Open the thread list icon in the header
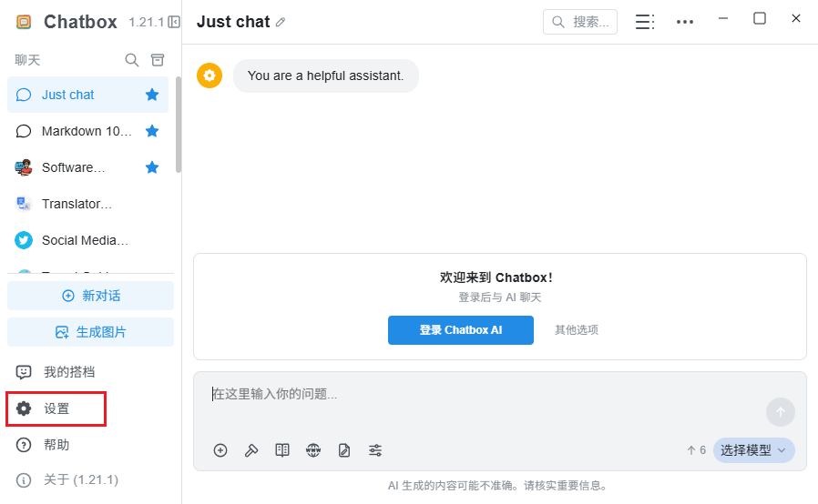The height and width of the screenshot is (504, 818). coord(645,22)
